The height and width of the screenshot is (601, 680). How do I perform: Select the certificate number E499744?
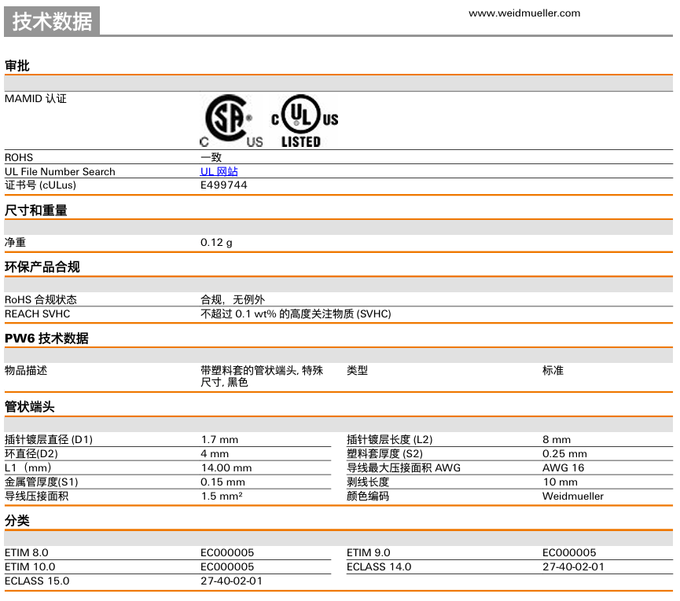[224, 185]
